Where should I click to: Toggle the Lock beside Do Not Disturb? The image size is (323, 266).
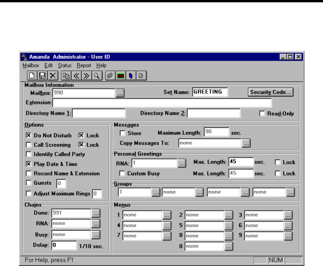[x=81, y=135]
